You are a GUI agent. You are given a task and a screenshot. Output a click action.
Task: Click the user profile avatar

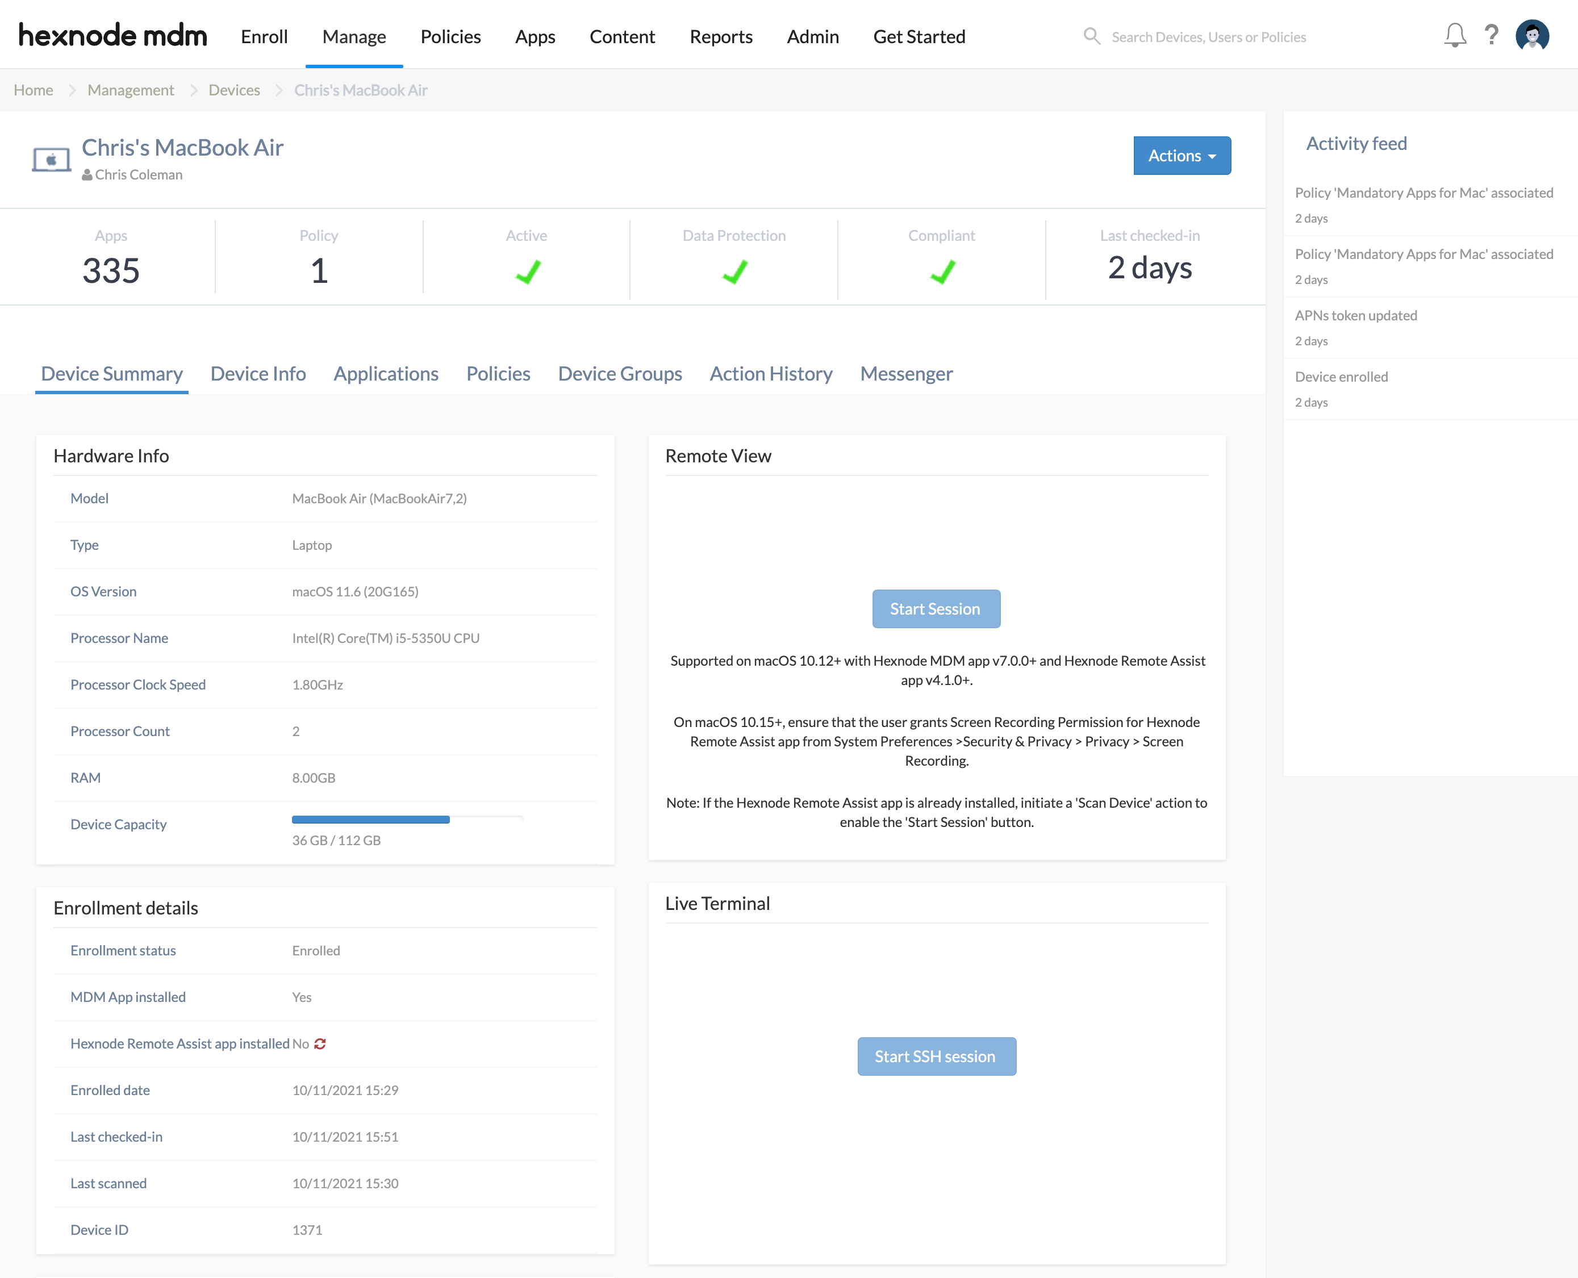point(1533,35)
